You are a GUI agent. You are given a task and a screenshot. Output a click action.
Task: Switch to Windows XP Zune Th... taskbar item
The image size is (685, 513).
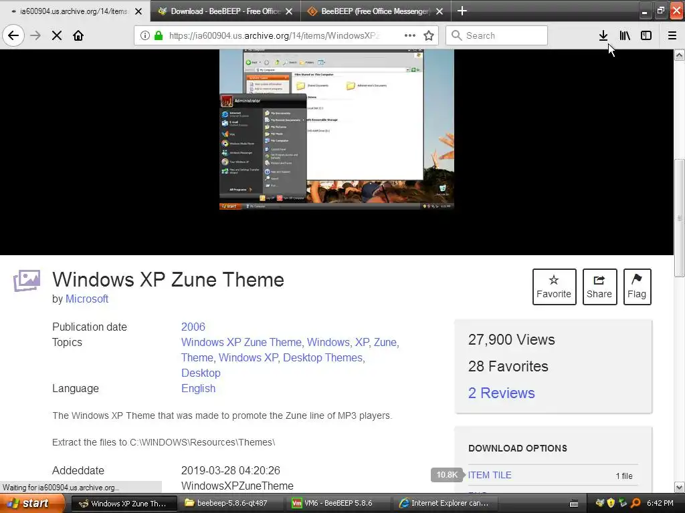click(124, 503)
